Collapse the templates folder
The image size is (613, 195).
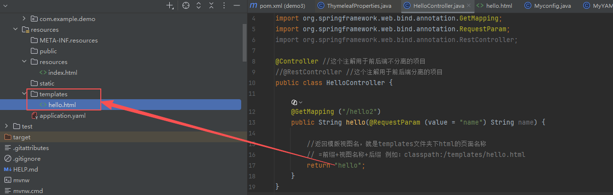point(24,94)
